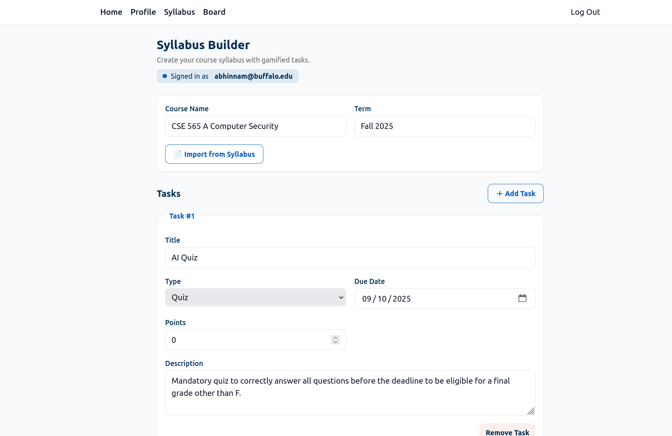Click the document icon in Import button
This screenshot has height=436, width=672.
[x=178, y=154]
